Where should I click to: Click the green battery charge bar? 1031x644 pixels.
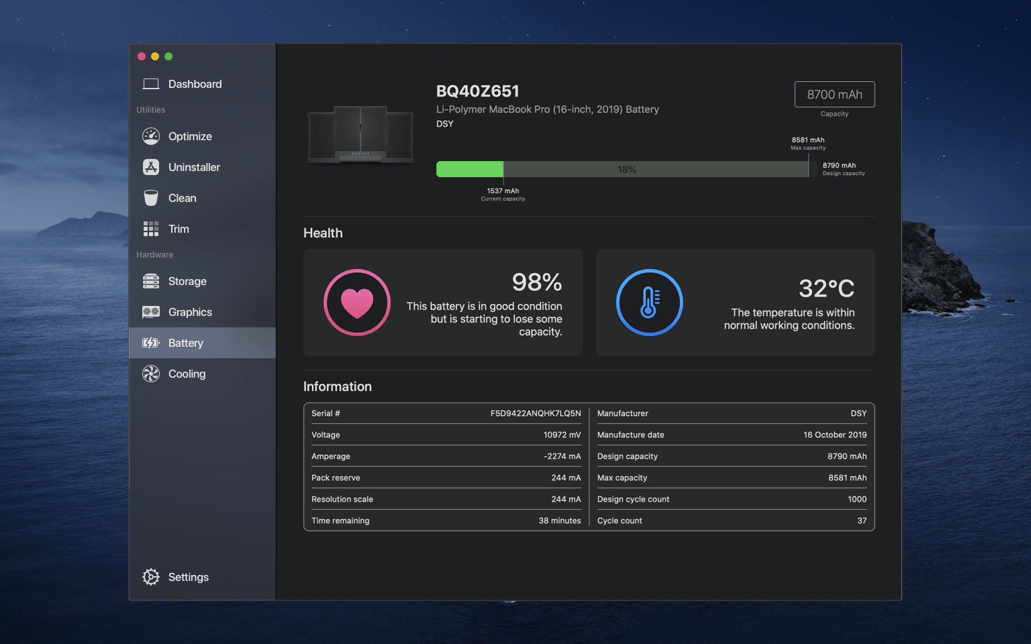point(470,169)
